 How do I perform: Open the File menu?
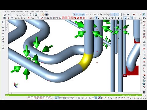[x=5, y=11]
